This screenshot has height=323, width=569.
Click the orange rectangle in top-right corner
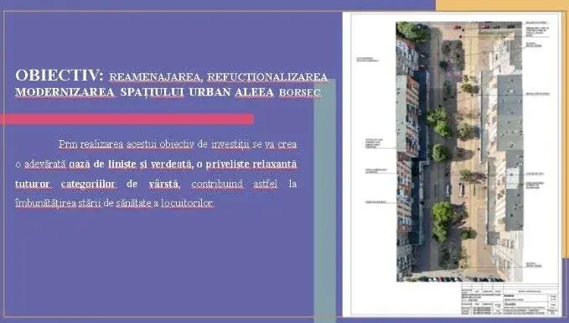[x=502, y=5]
